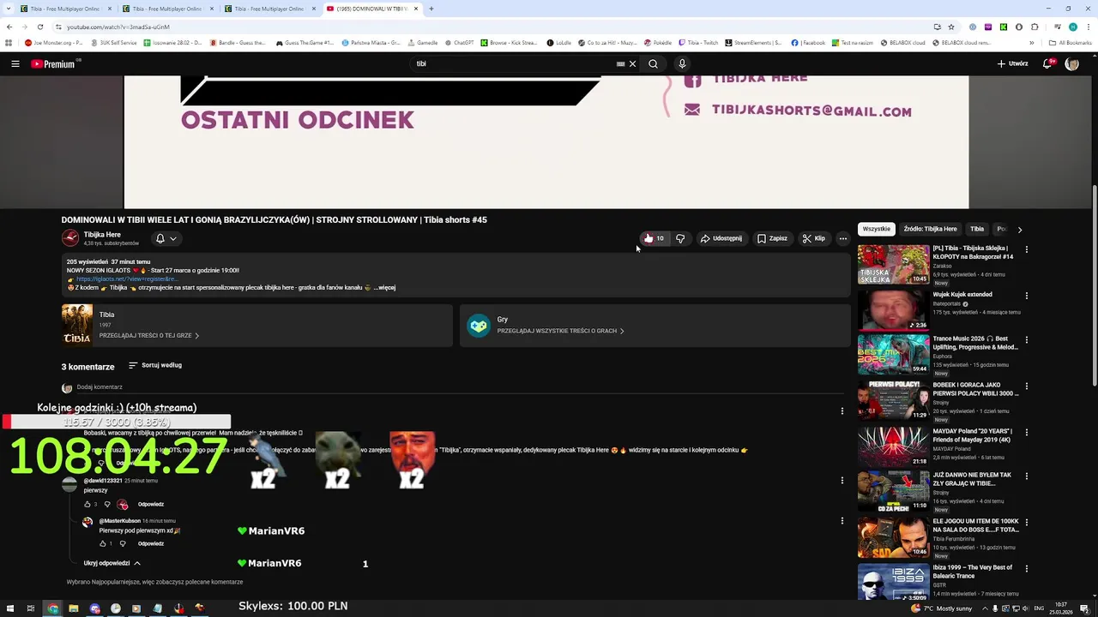Image resolution: width=1098 pixels, height=617 pixels.
Task: Reload the page in browser toolbar
Action: click(x=39, y=27)
